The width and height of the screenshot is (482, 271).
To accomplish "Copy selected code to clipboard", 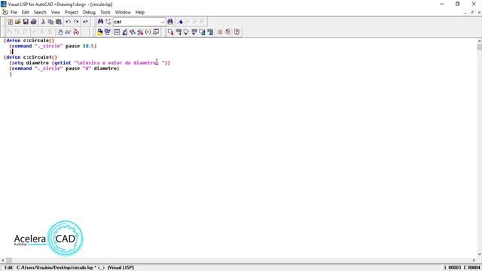I will [x=50, y=22].
